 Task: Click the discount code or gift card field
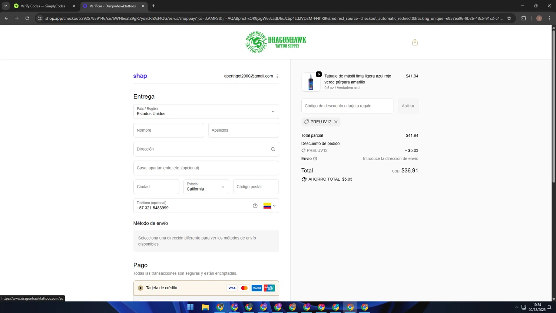point(348,106)
